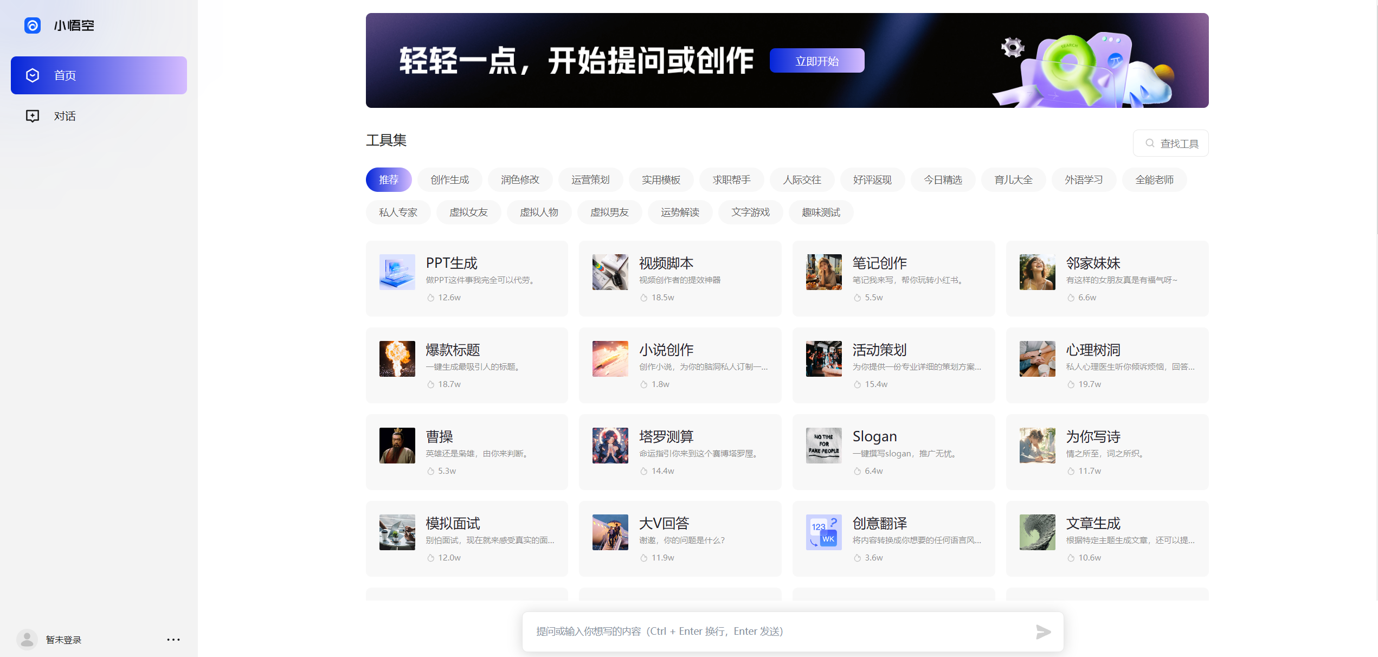Click the 文章生成 title text
The width and height of the screenshot is (1378, 657).
pyautogui.click(x=1093, y=524)
